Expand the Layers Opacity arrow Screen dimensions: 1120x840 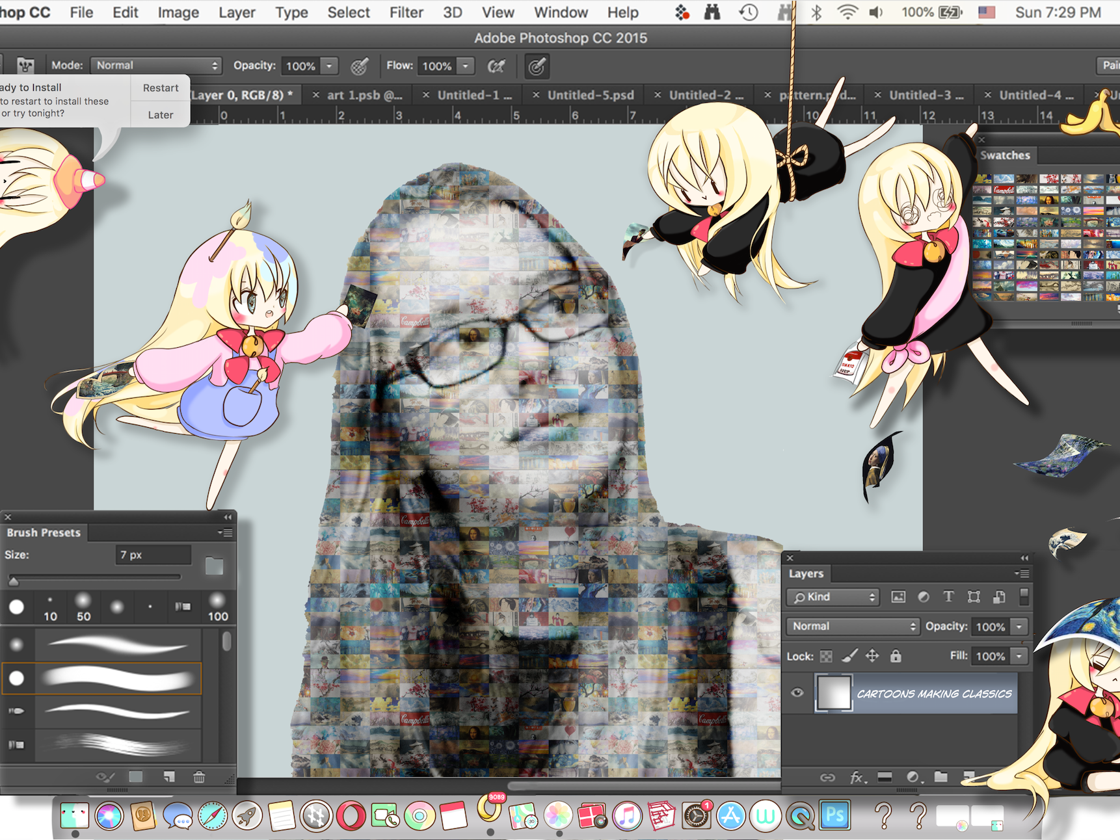(1019, 627)
